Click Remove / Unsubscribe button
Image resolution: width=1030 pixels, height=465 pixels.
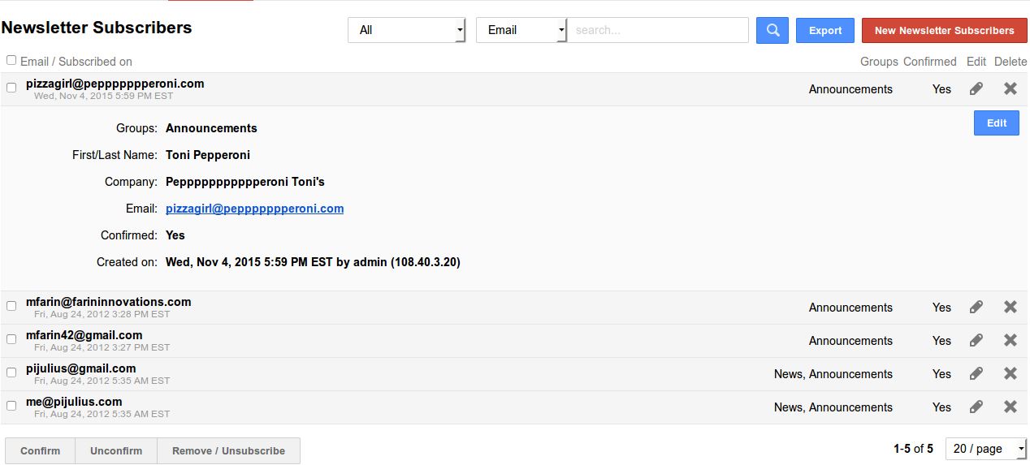228,451
